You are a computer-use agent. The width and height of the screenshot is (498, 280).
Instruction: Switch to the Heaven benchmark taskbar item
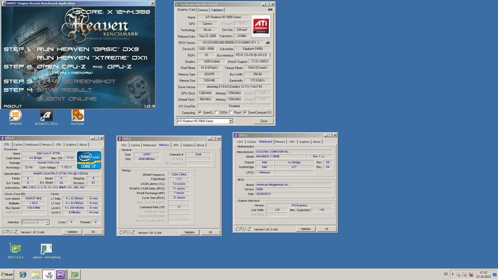point(48,275)
